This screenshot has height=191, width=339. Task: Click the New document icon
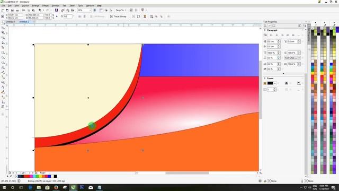(2, 10)
